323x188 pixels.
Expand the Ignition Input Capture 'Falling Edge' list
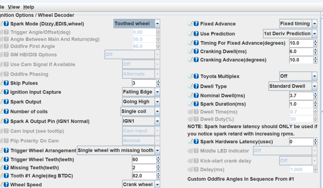click(157, 92)
